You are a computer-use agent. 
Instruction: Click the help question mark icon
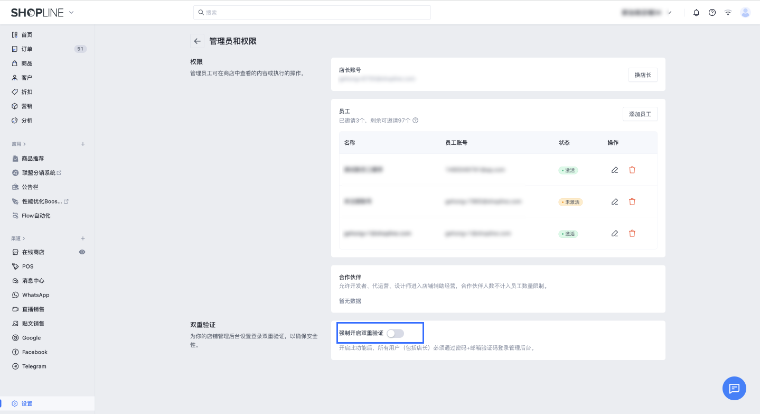click(x=712, y=13)
